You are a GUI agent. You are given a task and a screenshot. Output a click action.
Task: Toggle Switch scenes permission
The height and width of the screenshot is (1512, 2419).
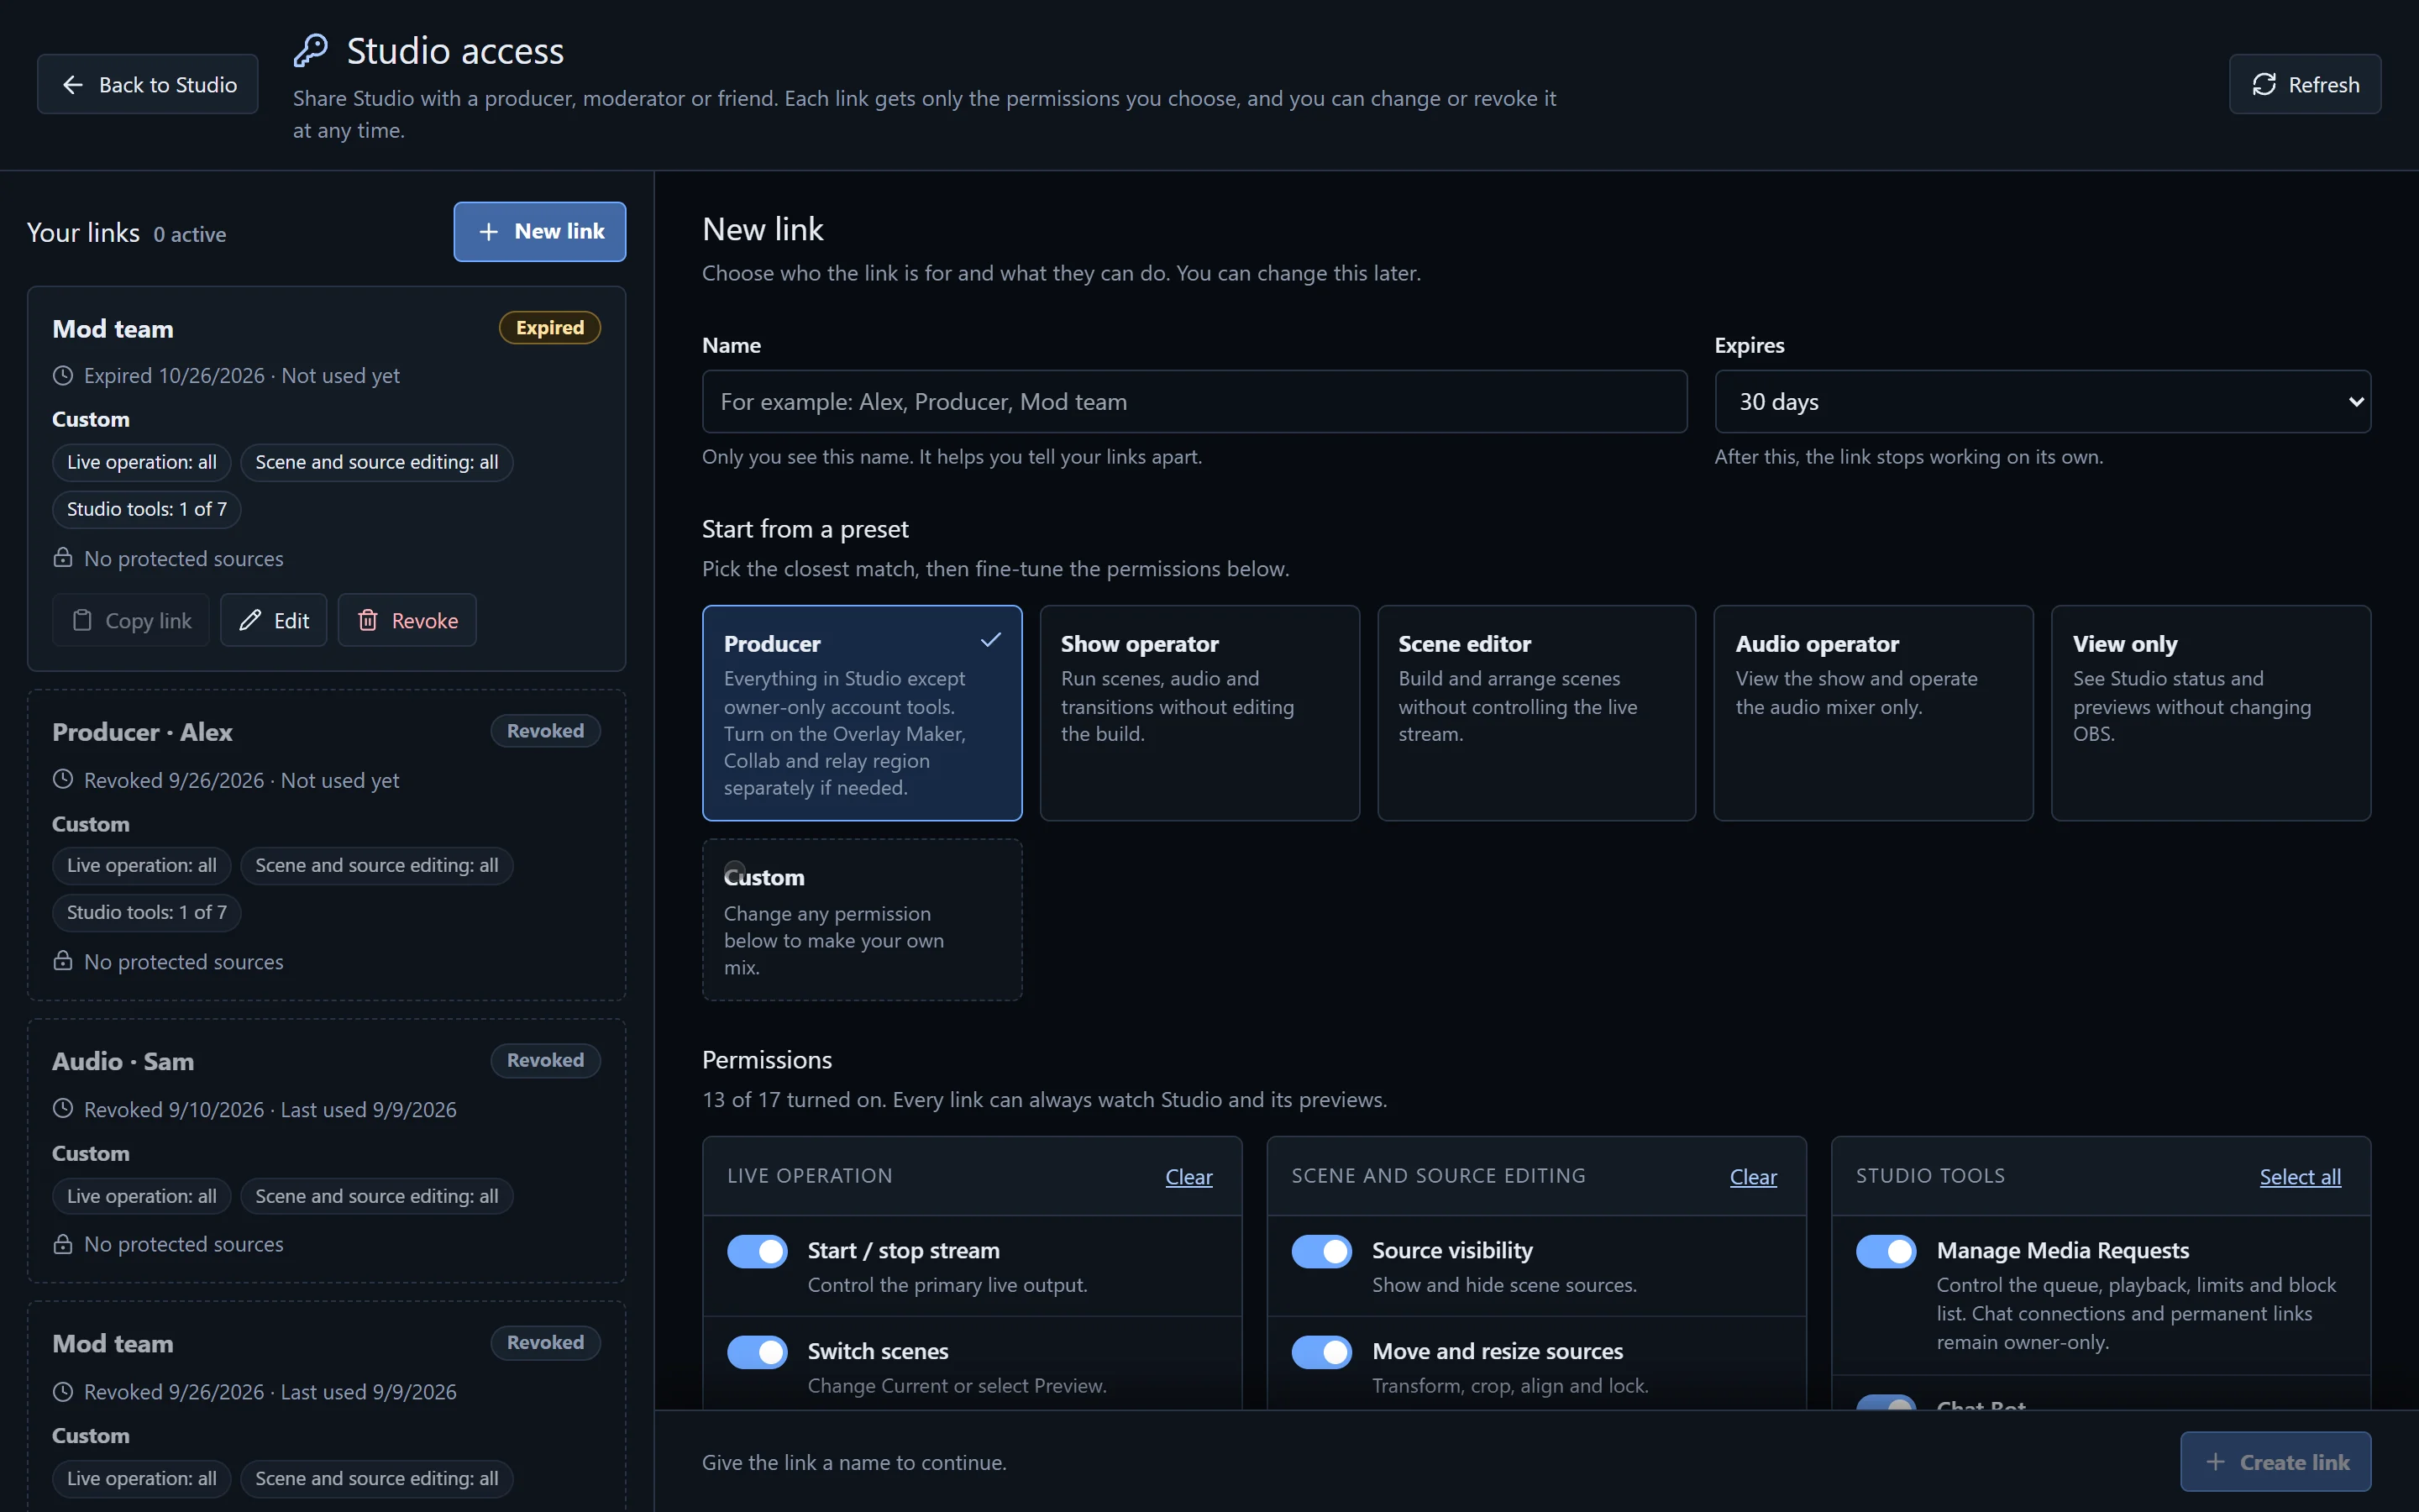pos(757,1353)
